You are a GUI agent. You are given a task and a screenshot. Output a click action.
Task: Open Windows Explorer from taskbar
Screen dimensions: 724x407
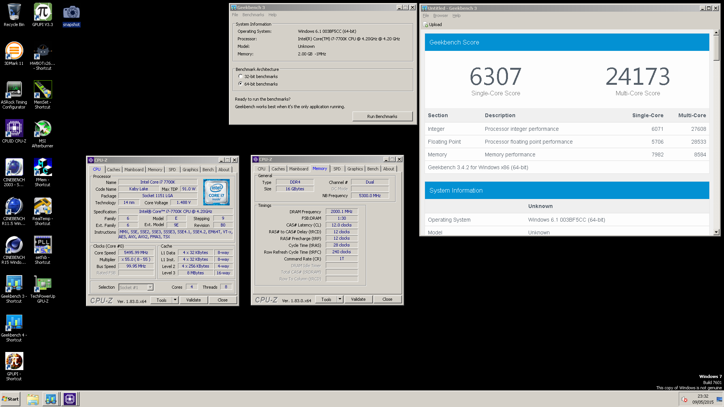33,399
